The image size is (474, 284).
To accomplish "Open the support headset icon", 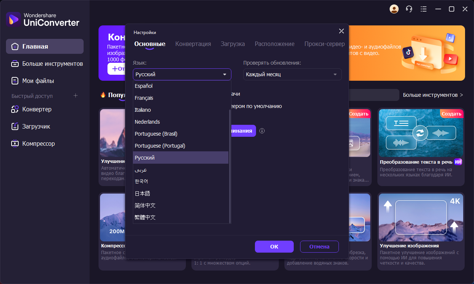I will [x=409, y=9].
